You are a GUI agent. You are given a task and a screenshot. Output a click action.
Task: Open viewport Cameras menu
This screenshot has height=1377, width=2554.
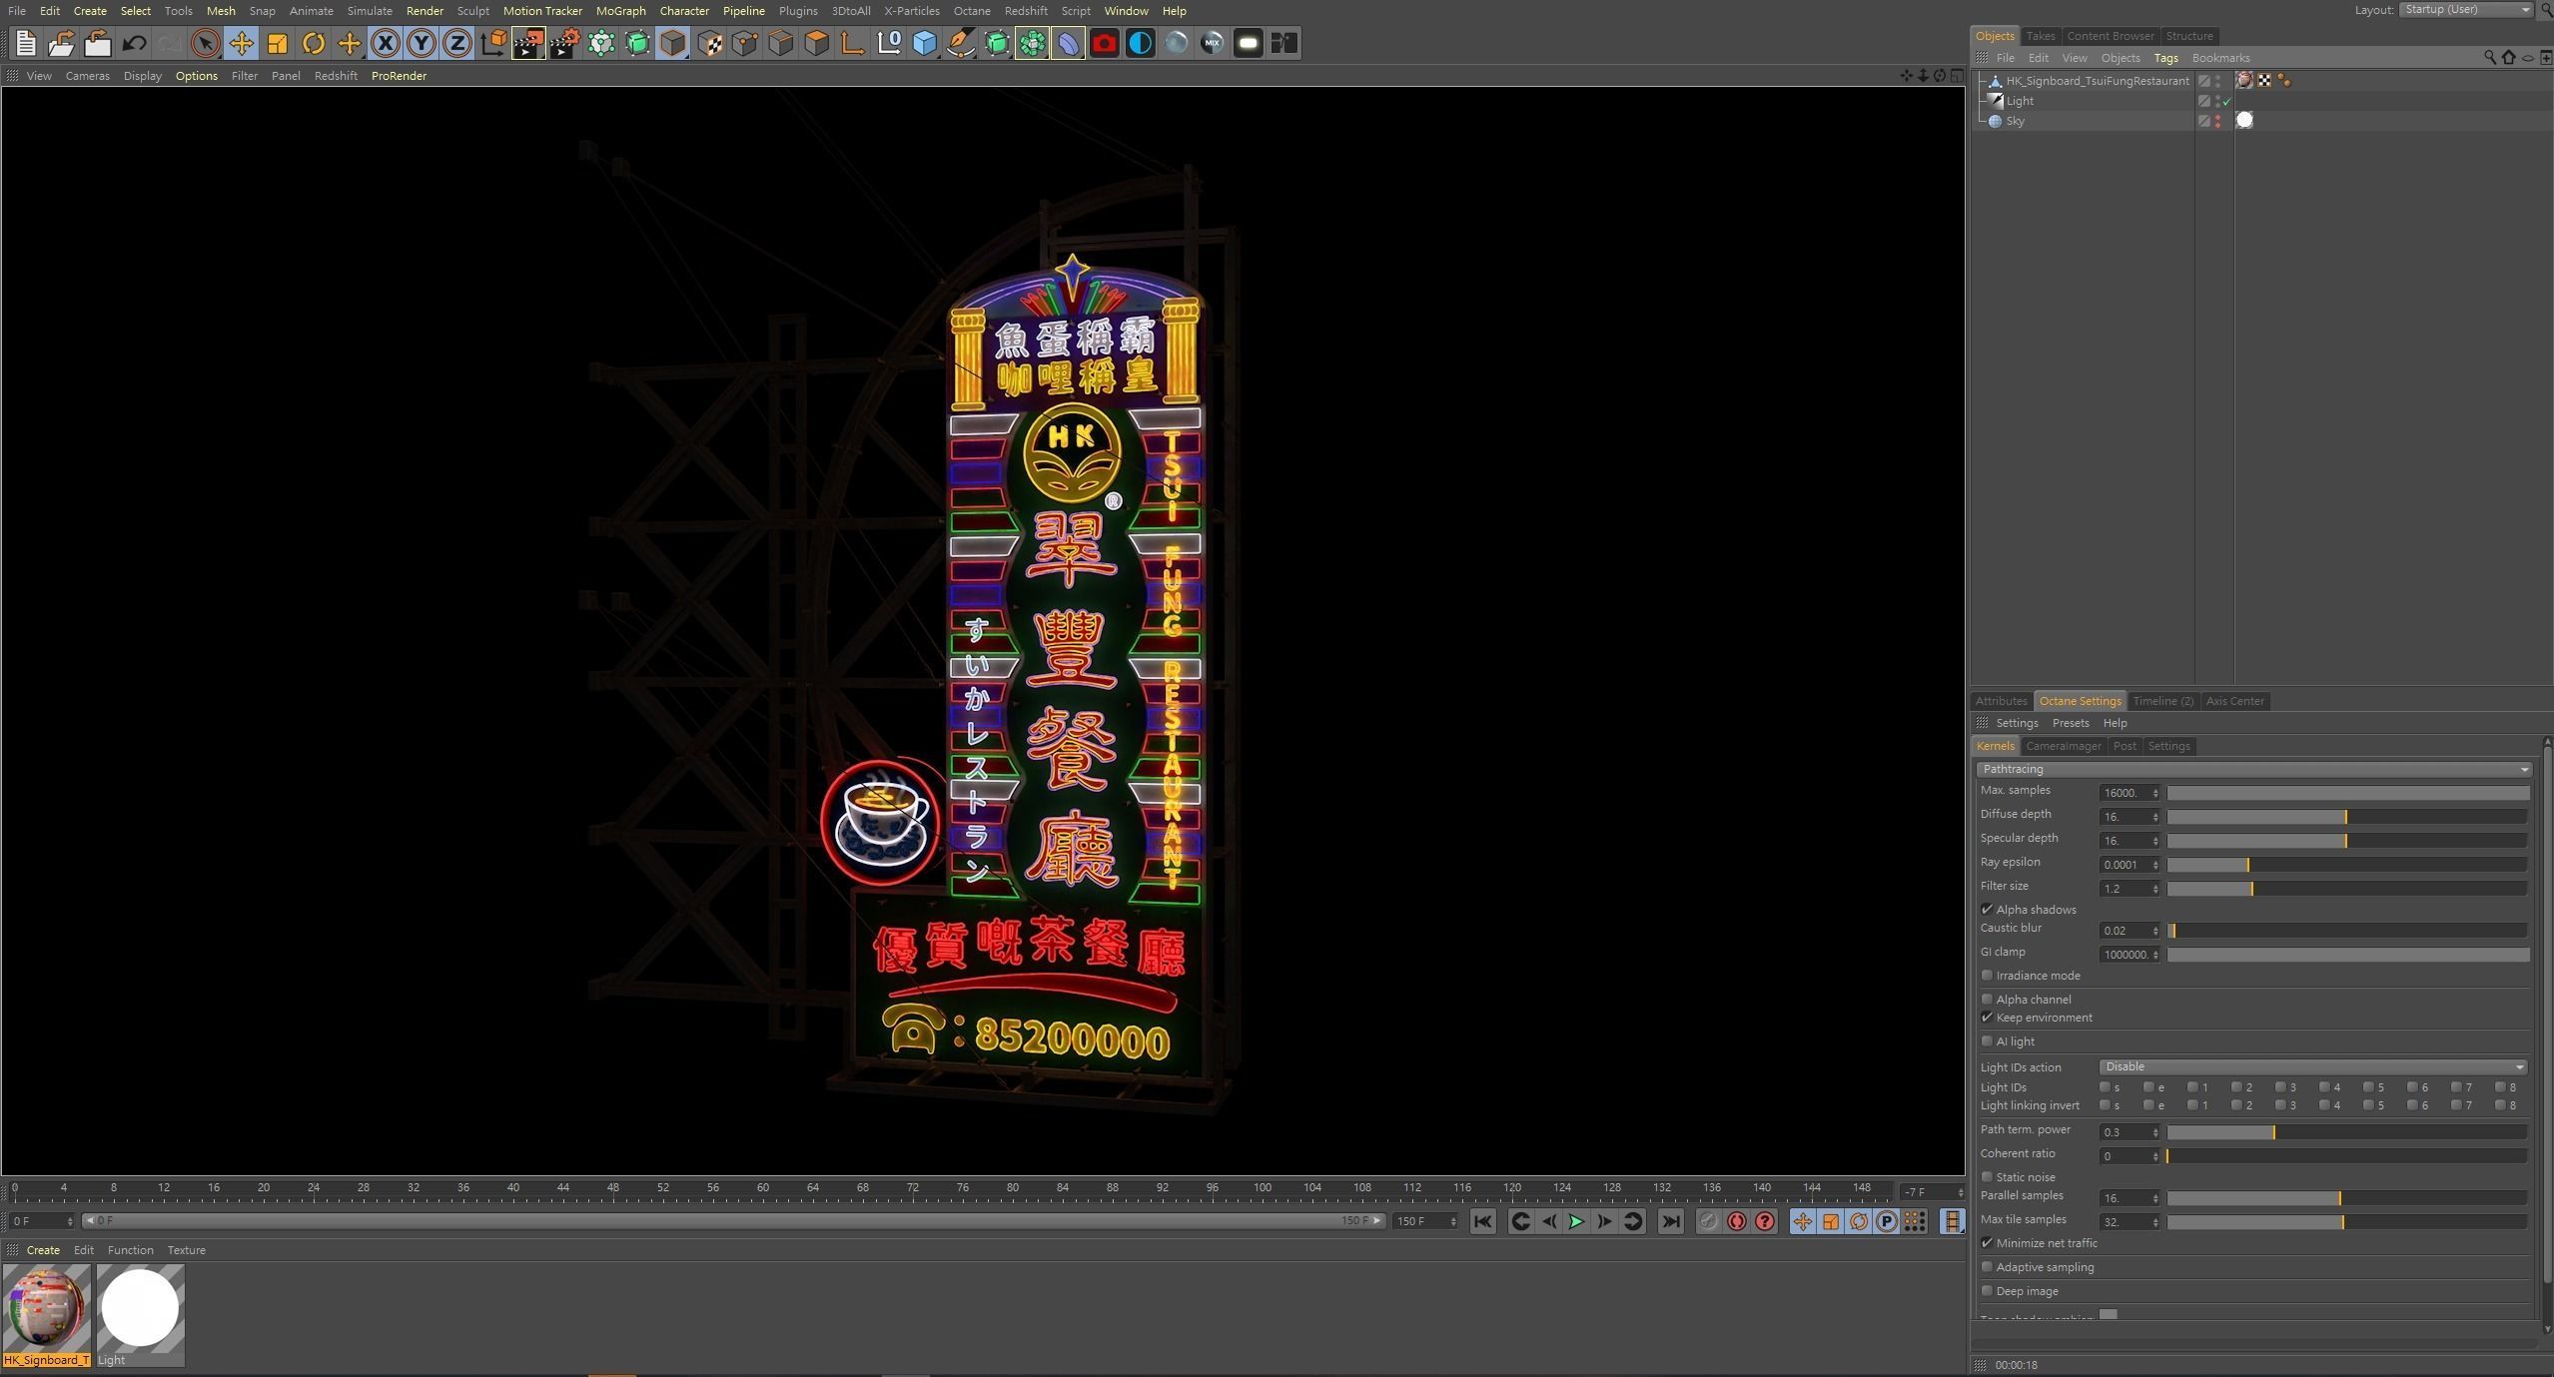tap(87, 76)
